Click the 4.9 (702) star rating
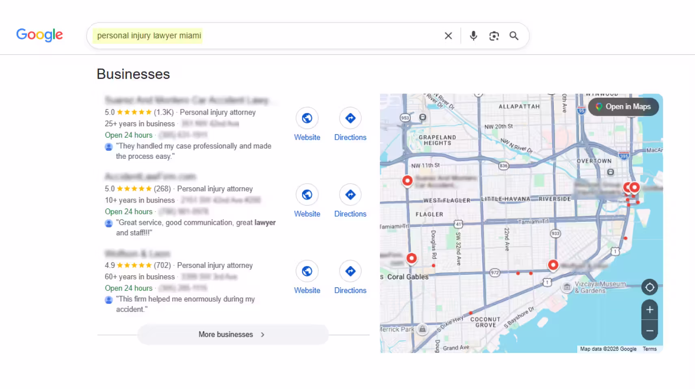The height and width of the screenshot is (389, 695). (138, 265)
